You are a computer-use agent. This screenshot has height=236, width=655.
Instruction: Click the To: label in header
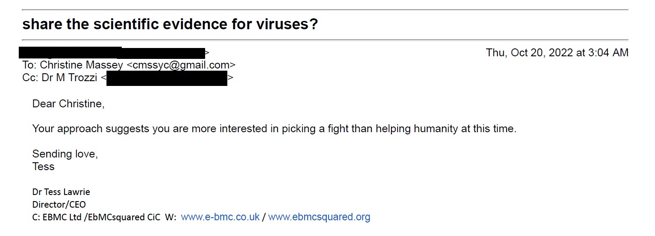point(30,65)
